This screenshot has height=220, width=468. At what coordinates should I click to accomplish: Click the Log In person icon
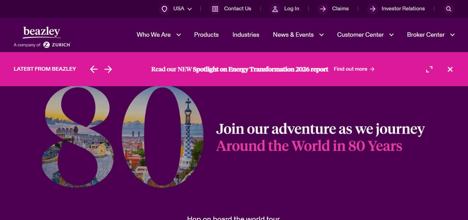tap(275, 9)
